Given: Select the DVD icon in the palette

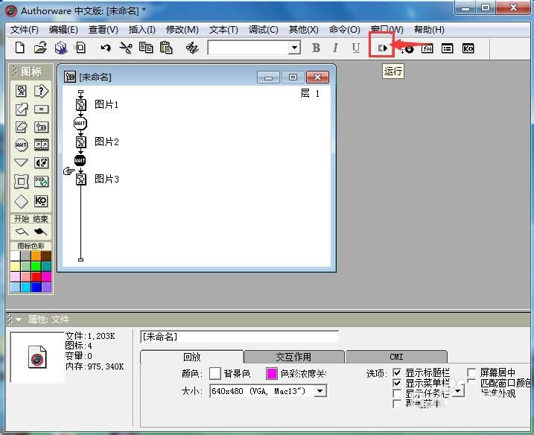Looking at the screenshot, I should pyautogui.click(x=41, y=181).
